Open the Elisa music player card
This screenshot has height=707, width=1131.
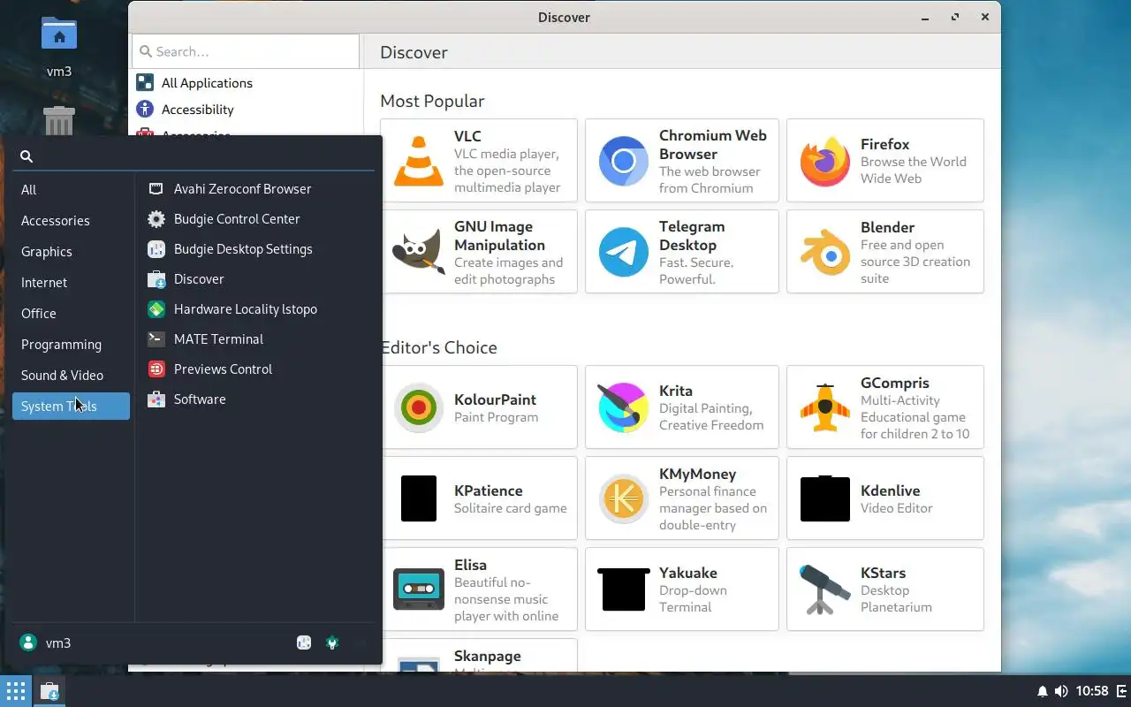[479, 589]
